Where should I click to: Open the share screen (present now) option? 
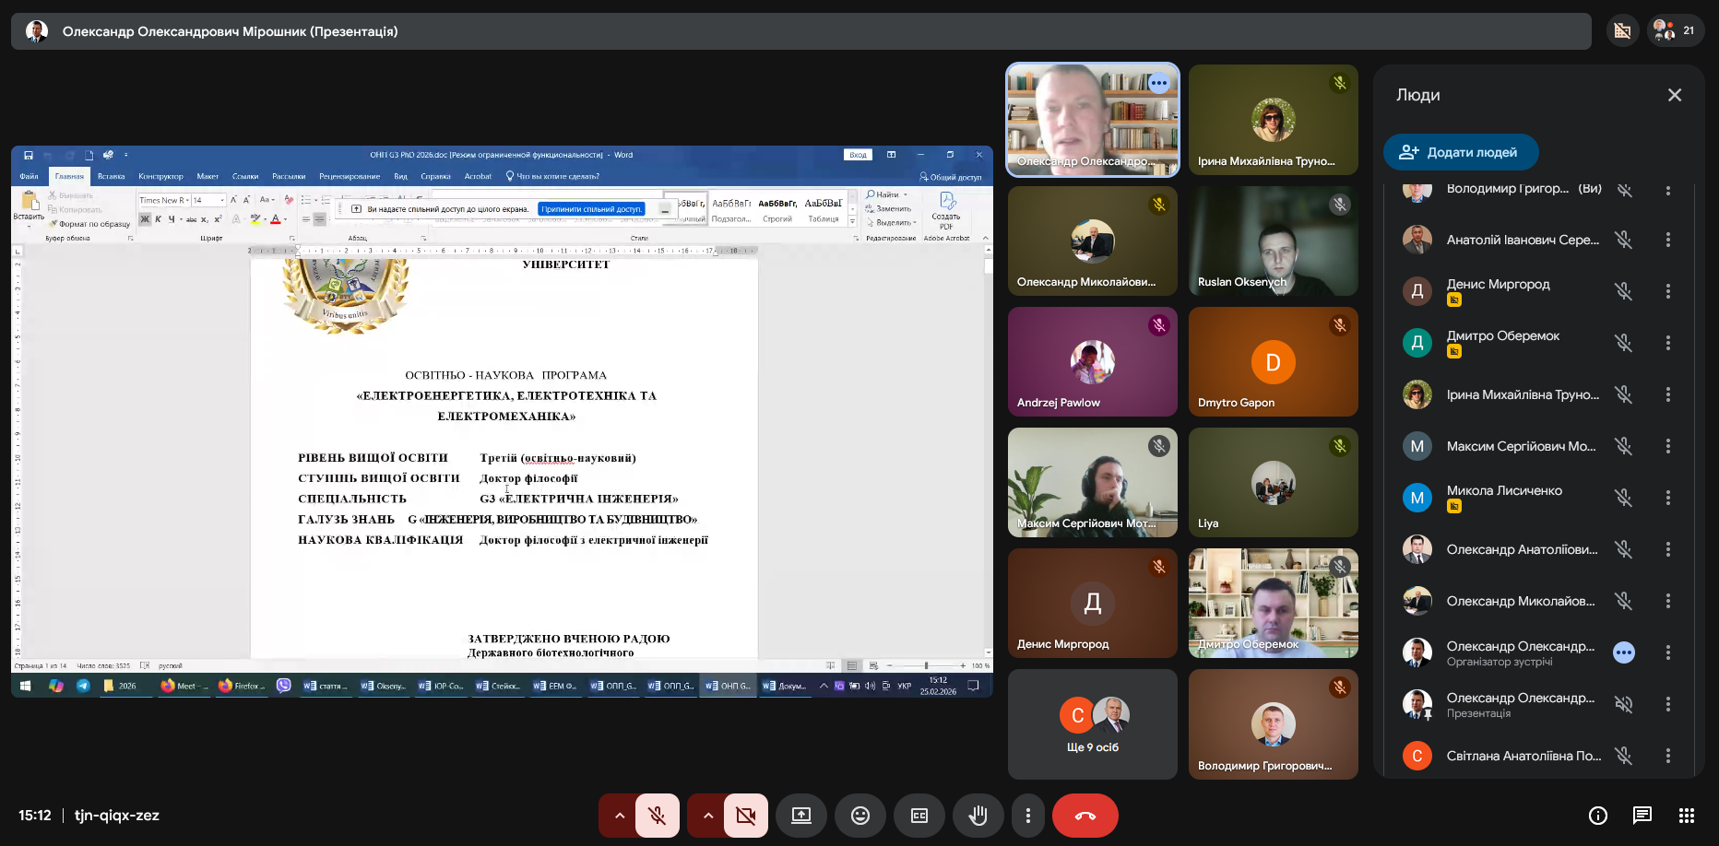point(801,816)
